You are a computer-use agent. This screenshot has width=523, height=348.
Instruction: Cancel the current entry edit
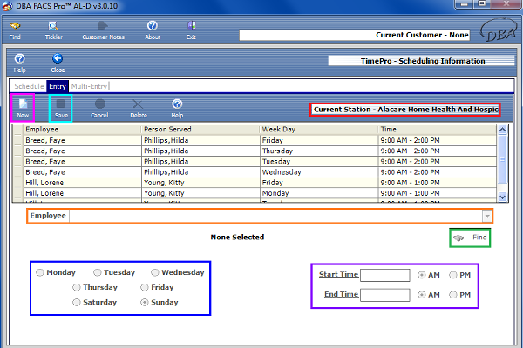click(x=99, y=109)
